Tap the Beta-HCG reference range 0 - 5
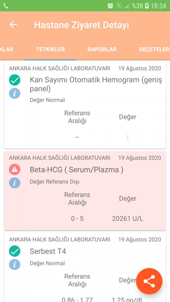170x302 pixels. point(77,219)
